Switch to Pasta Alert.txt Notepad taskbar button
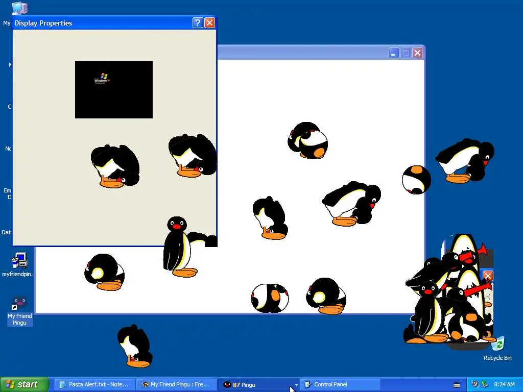The height and width of the screenshot is (392, 523). (x=94, y=384)
